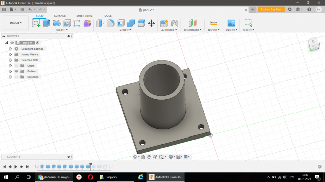
Task: Add a new design tab
Action: point(253,10)
